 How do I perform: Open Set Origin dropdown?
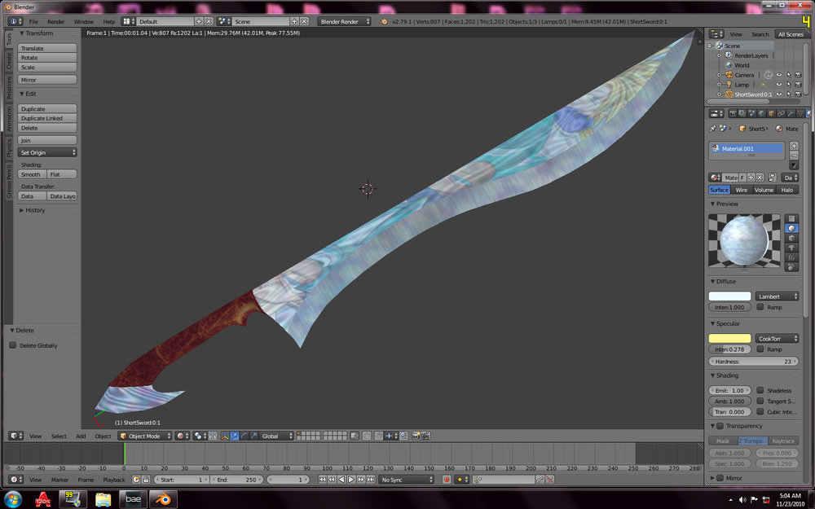47,153
